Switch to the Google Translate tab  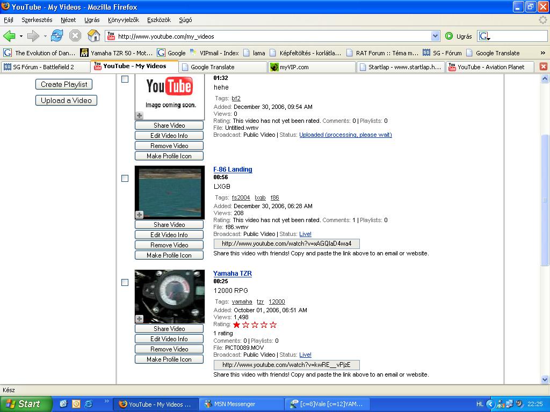tap(222, 67)
